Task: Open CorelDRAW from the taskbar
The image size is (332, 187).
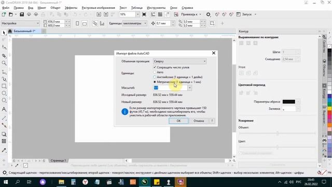Action: (x=145, y=182)
